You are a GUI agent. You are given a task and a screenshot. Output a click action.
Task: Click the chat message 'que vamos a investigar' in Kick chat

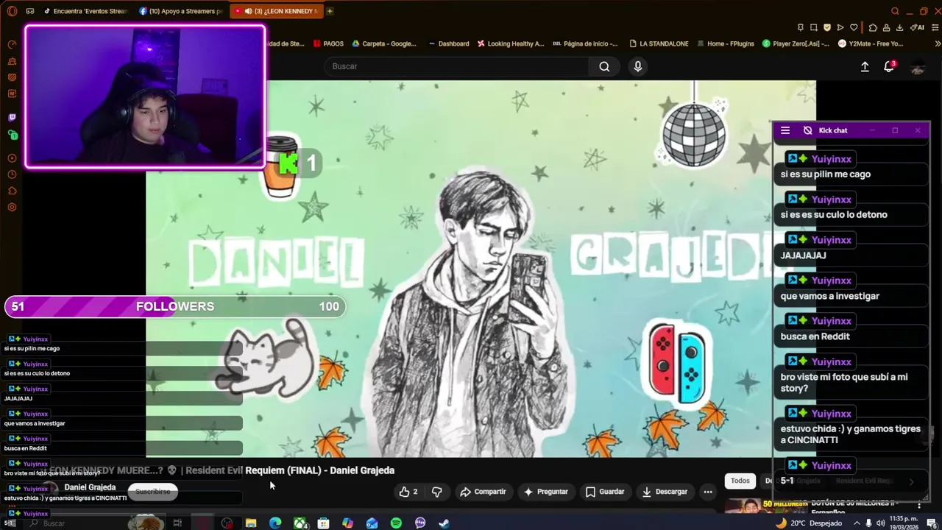pyautogui.click(x=830, y=296)
